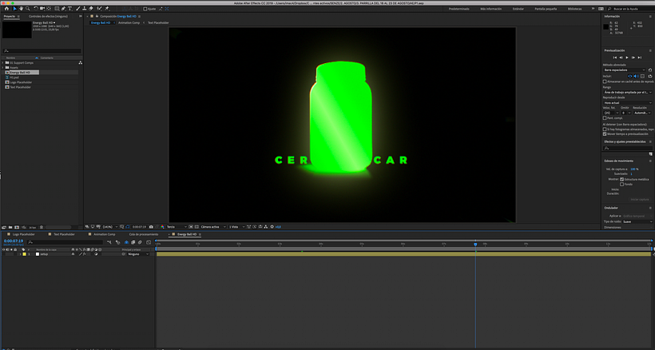
Task: Open the Hora actual dropdown
Action: 627,103
